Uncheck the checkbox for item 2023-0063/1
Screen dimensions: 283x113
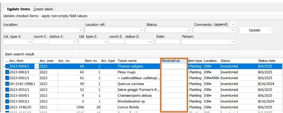click(7, 72)
